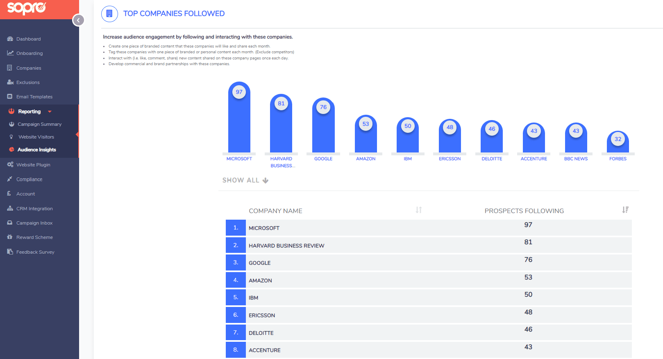The width and height of the screenshot is (663, 359).
Task: Click the Top Companies Followed building icon
Action: [109, 14]
